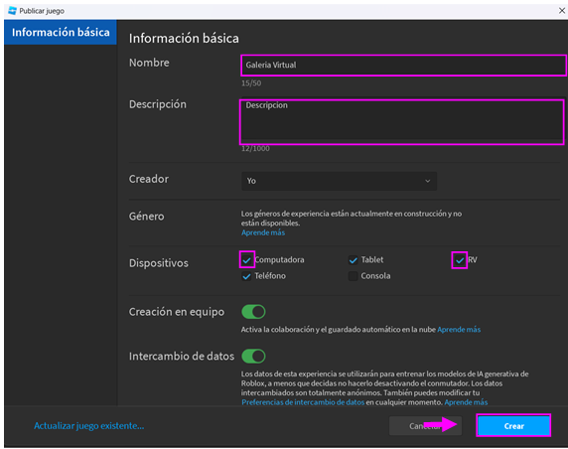Toggle the Tablet device checkbox
The height and width of the screenshot is (449, 568).
(x=354, y=260)
